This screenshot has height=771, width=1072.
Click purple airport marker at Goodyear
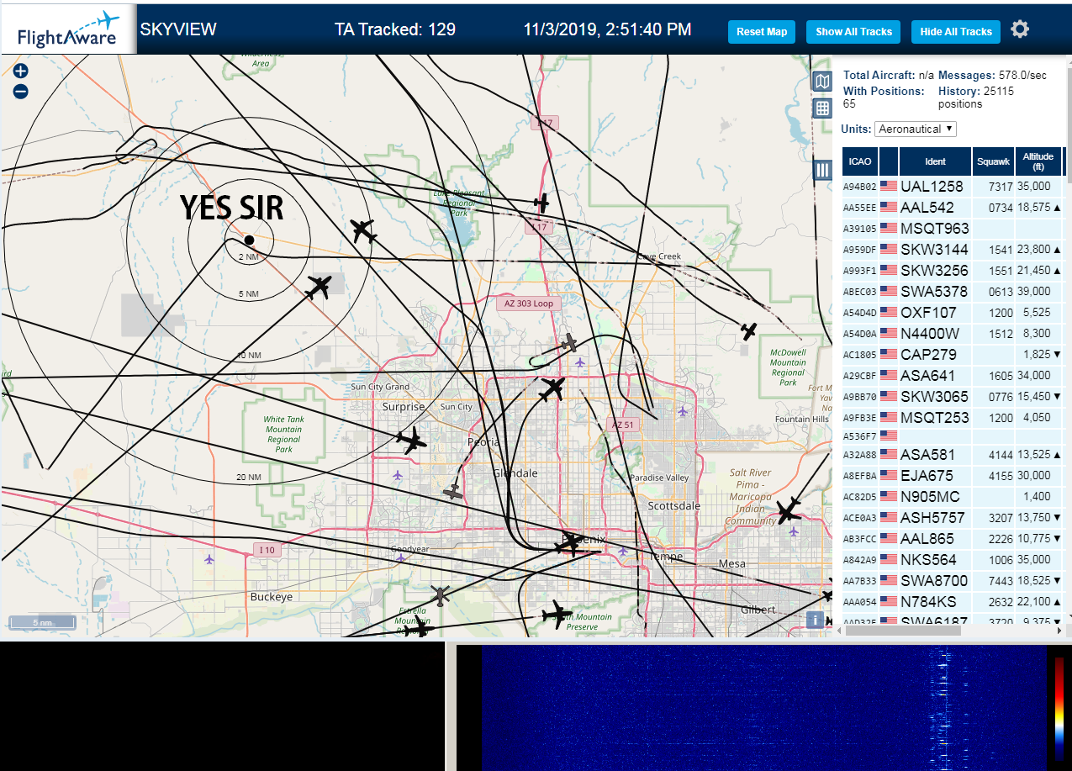tap(401, 557)
